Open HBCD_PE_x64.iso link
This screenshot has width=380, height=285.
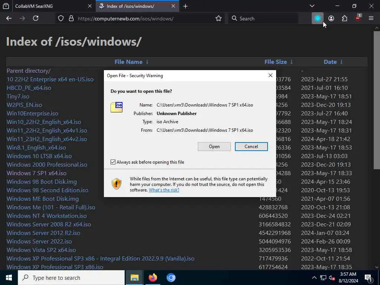coord(29,88)
